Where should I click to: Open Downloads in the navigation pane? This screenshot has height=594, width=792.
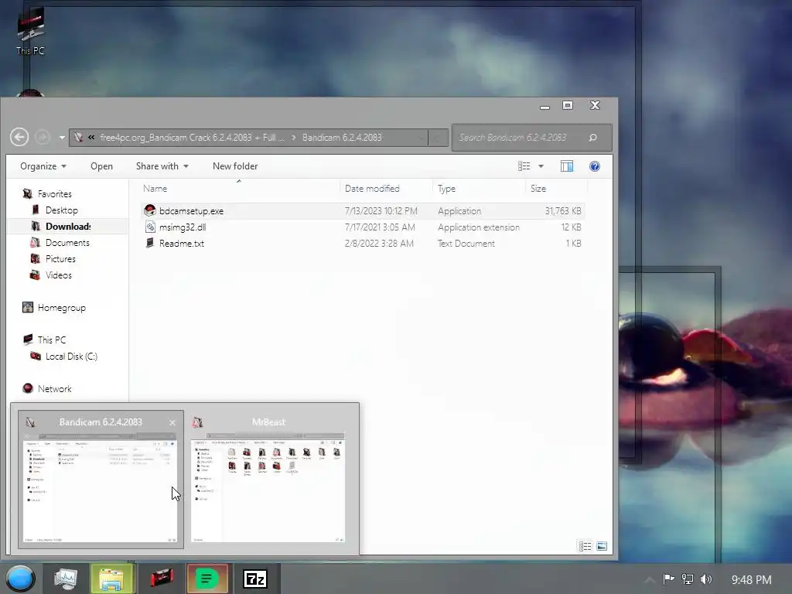68,227
